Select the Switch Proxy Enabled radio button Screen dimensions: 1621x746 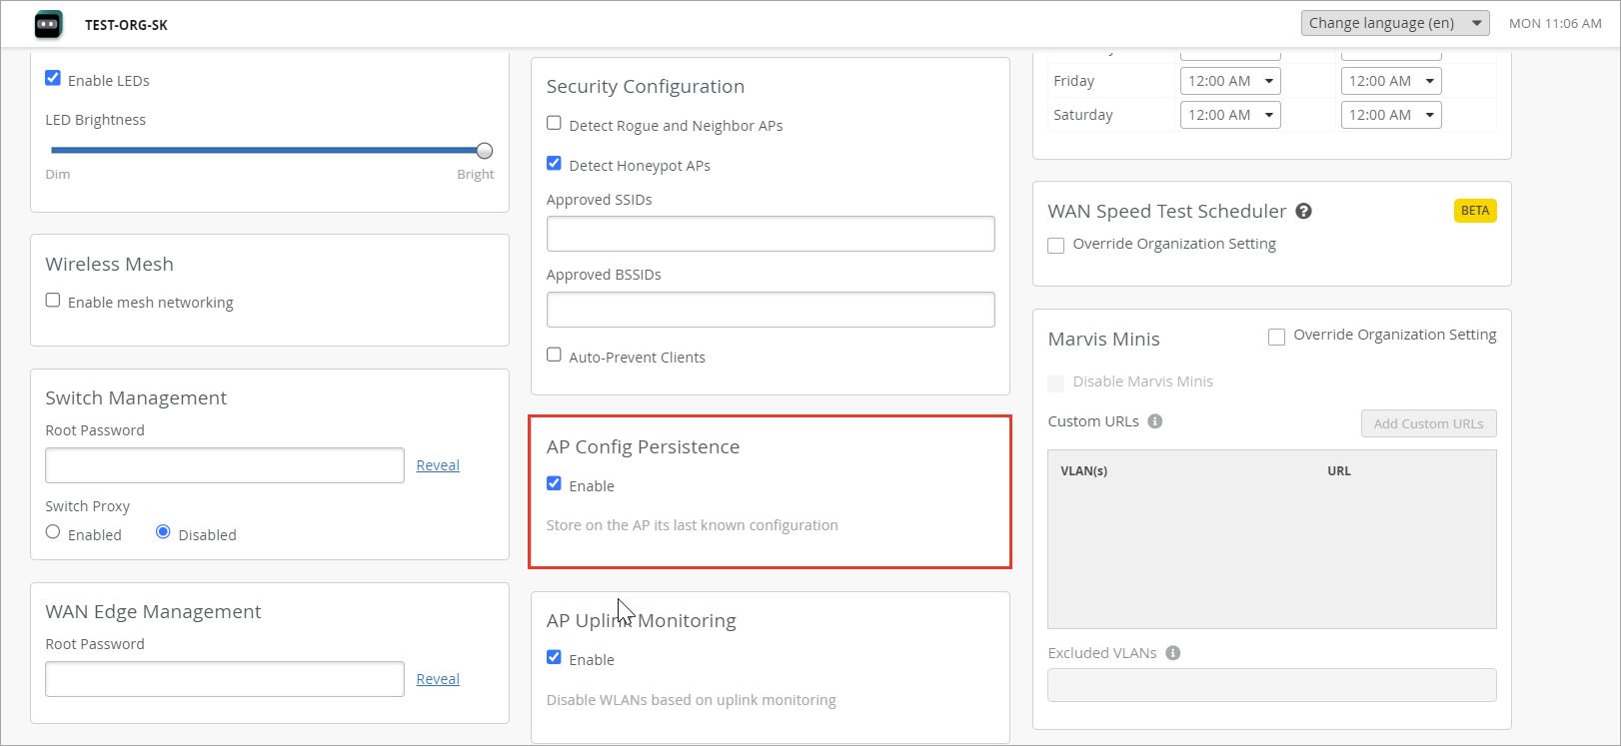[53, 532]
